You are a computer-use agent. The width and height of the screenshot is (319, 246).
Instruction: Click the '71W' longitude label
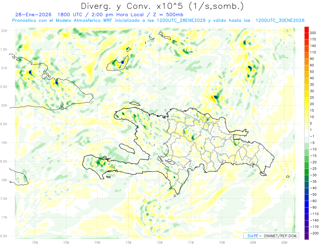point(191,242)
